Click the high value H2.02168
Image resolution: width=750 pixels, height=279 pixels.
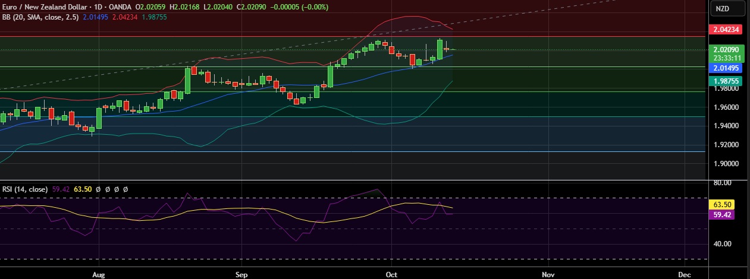click(x=185, y=7)
